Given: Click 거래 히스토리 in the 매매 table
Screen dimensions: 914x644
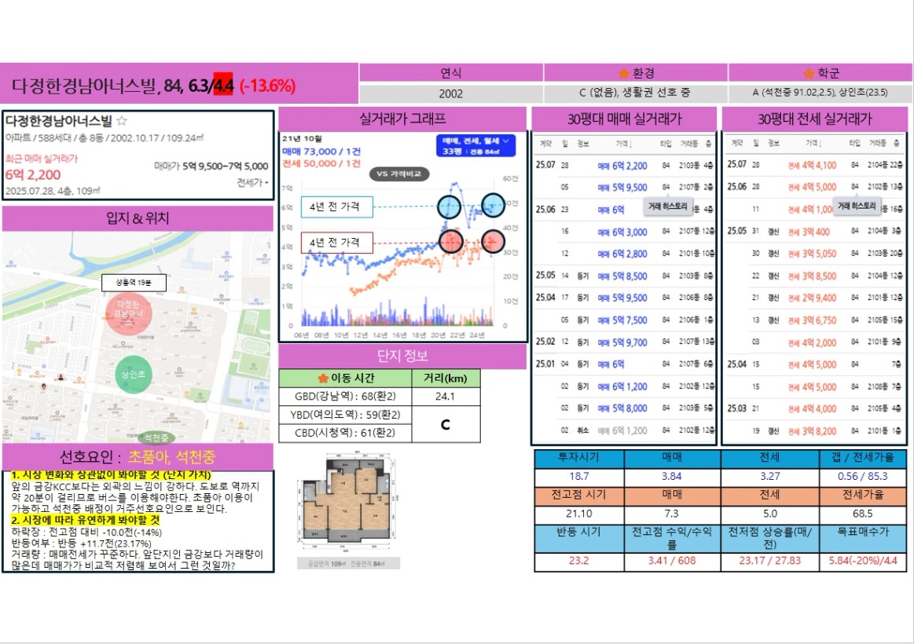Looking at the screenshot, I should tap(668, 206).
